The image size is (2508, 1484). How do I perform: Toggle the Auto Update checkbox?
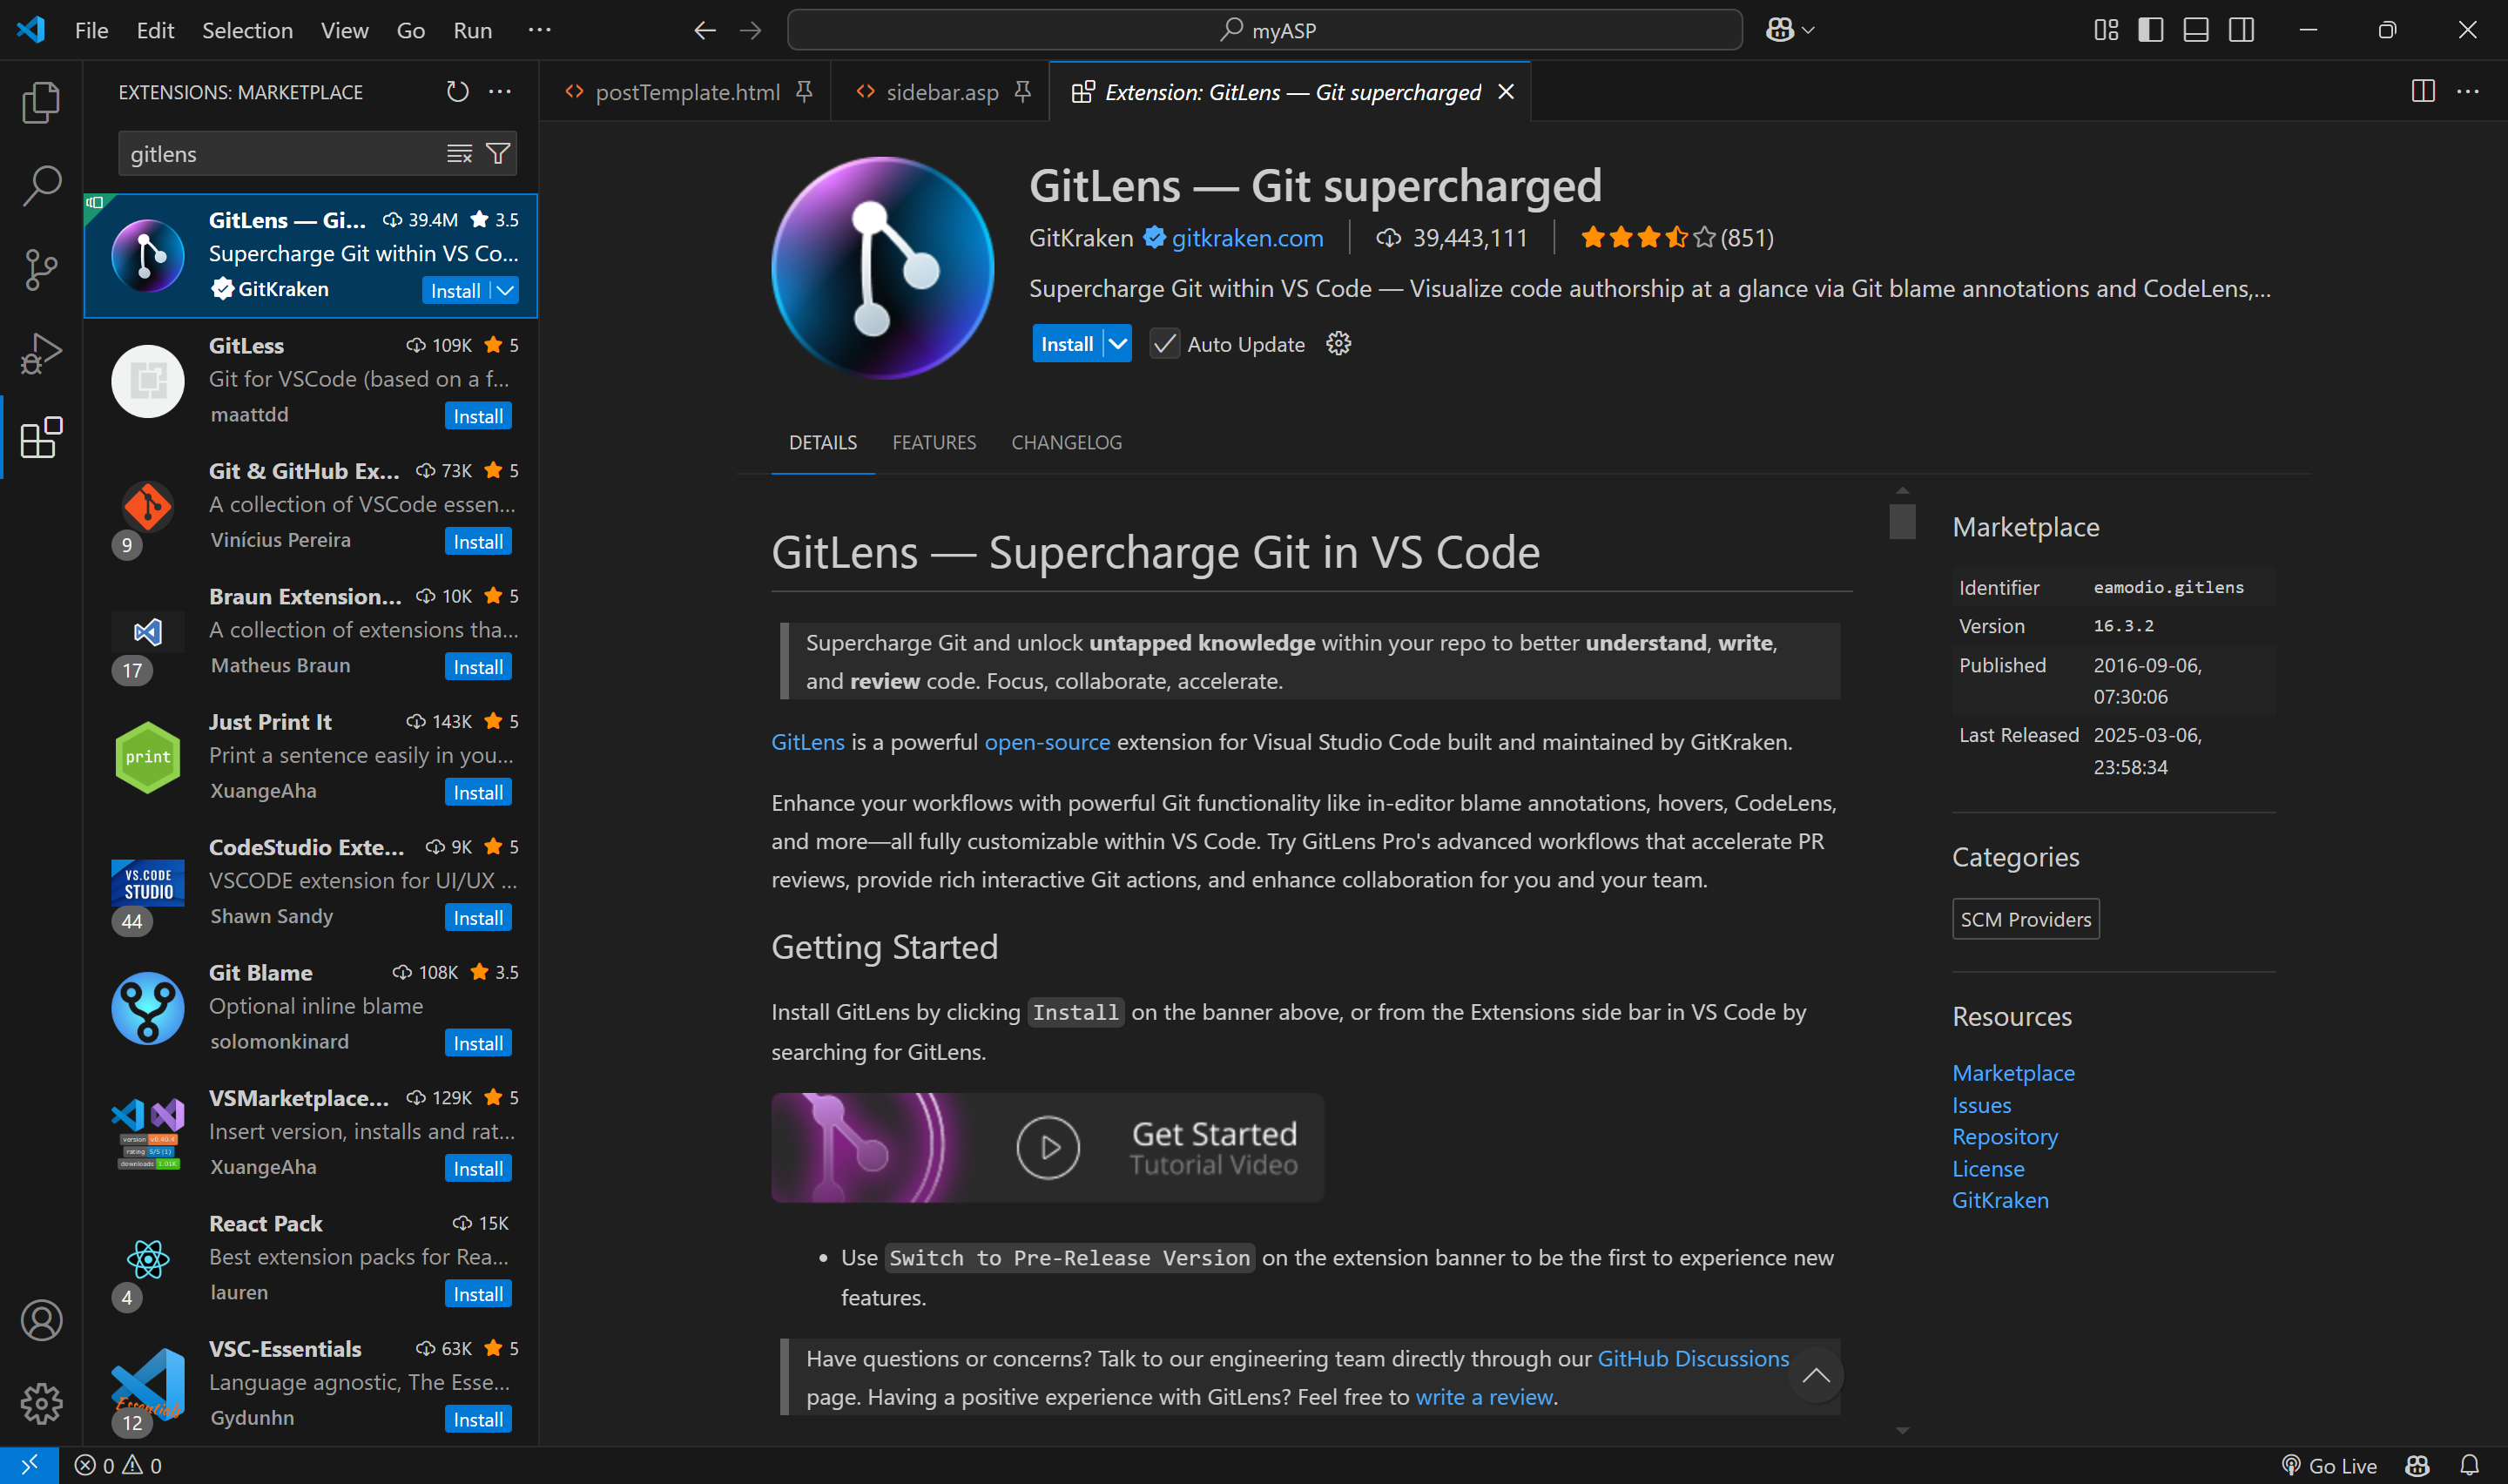pos(1163,344)
